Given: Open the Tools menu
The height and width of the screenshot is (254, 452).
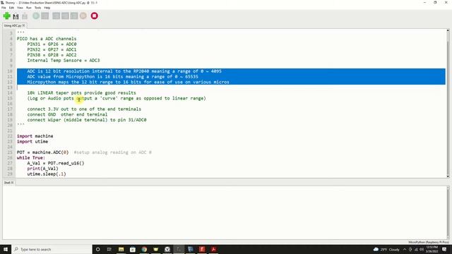Looking at the screenshot, I should [x=37, y=8].
